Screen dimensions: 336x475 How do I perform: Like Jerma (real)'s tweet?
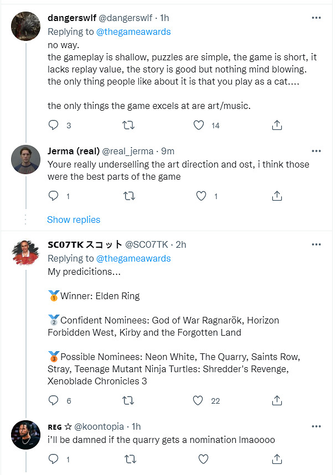click(x=202, y=196)
